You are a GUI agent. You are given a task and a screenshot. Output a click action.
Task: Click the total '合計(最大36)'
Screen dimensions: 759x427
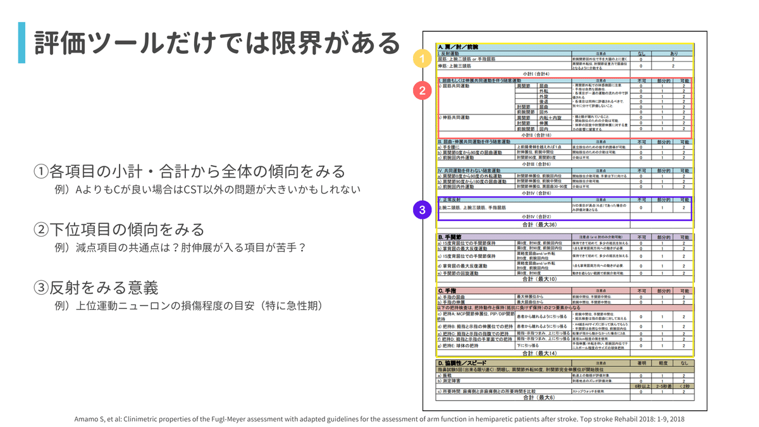[x=540, y=225]
